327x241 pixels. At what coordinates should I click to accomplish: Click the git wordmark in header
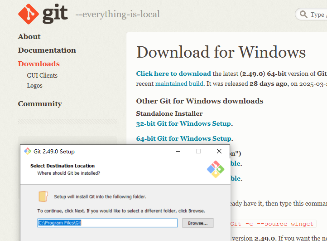click(x=55, y=14)
